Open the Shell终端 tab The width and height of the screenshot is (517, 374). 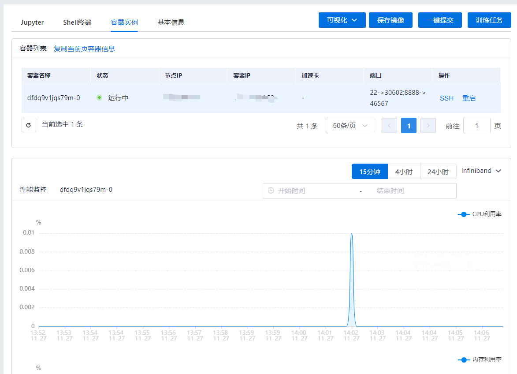[77, 22]
